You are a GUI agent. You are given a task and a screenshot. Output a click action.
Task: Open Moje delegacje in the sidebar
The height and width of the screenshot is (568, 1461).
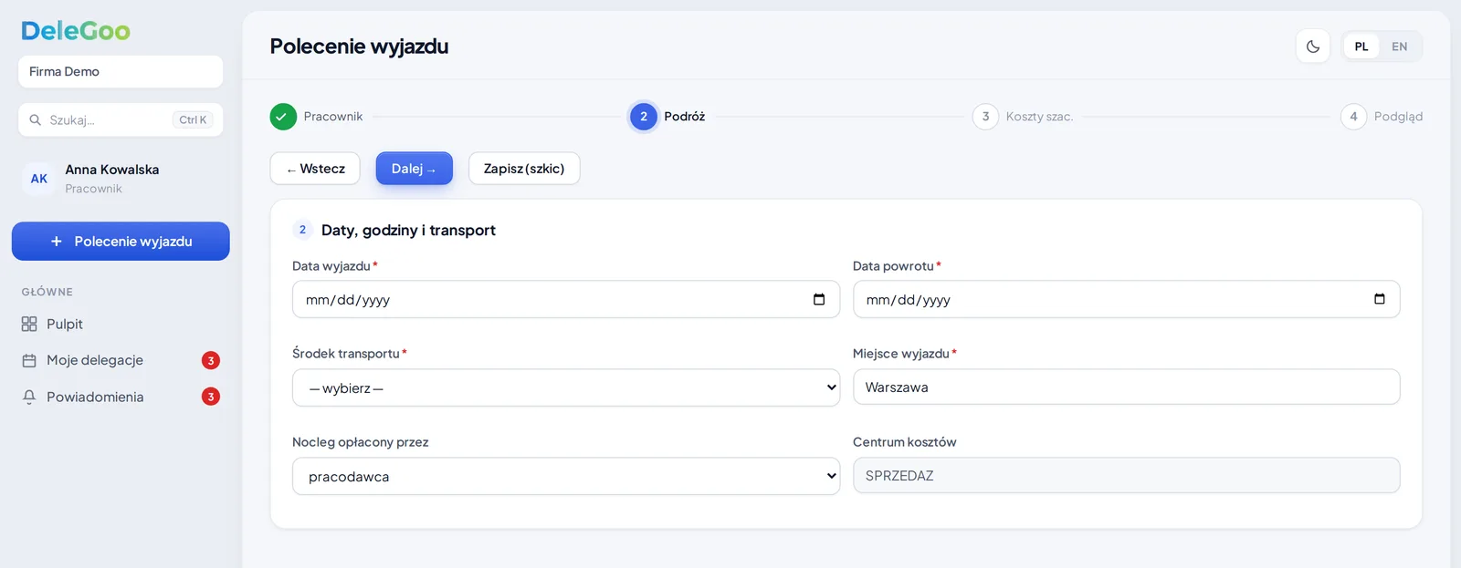(x=121, y=360)
